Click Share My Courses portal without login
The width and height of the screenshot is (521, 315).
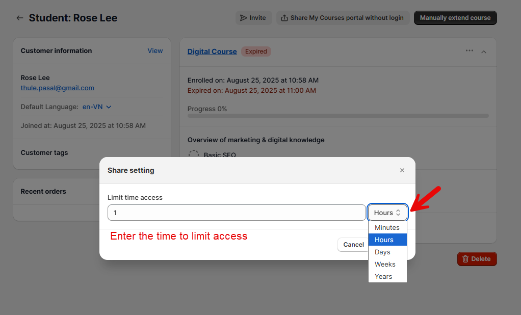[343, 18]
